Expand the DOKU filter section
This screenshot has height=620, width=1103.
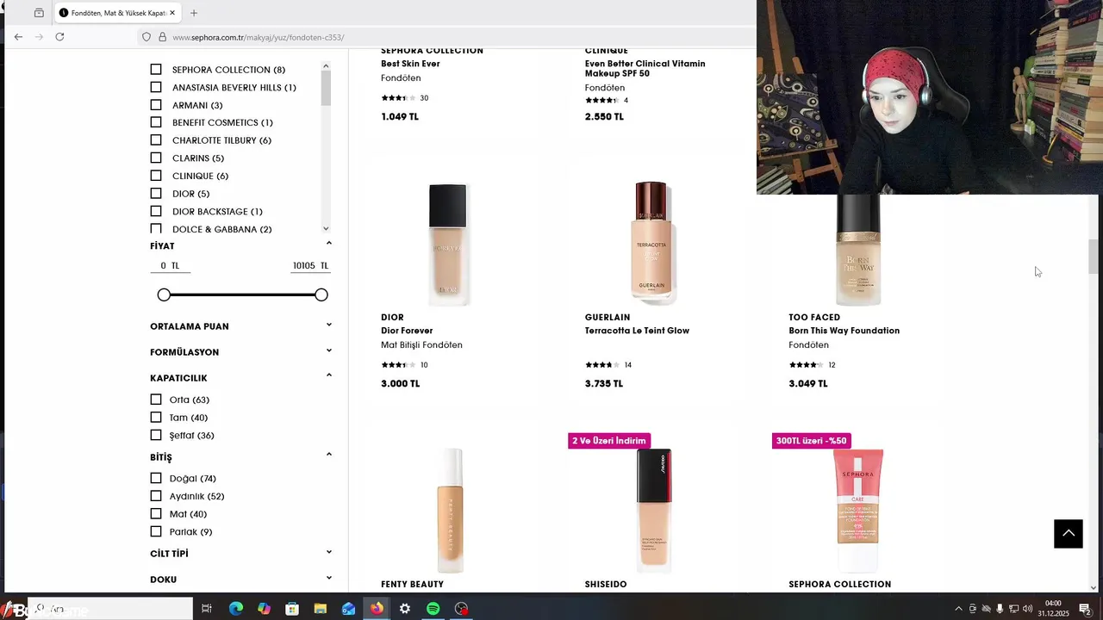(x=329, y=579)
